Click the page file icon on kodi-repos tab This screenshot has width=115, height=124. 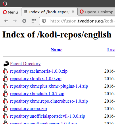coord(26,12)
